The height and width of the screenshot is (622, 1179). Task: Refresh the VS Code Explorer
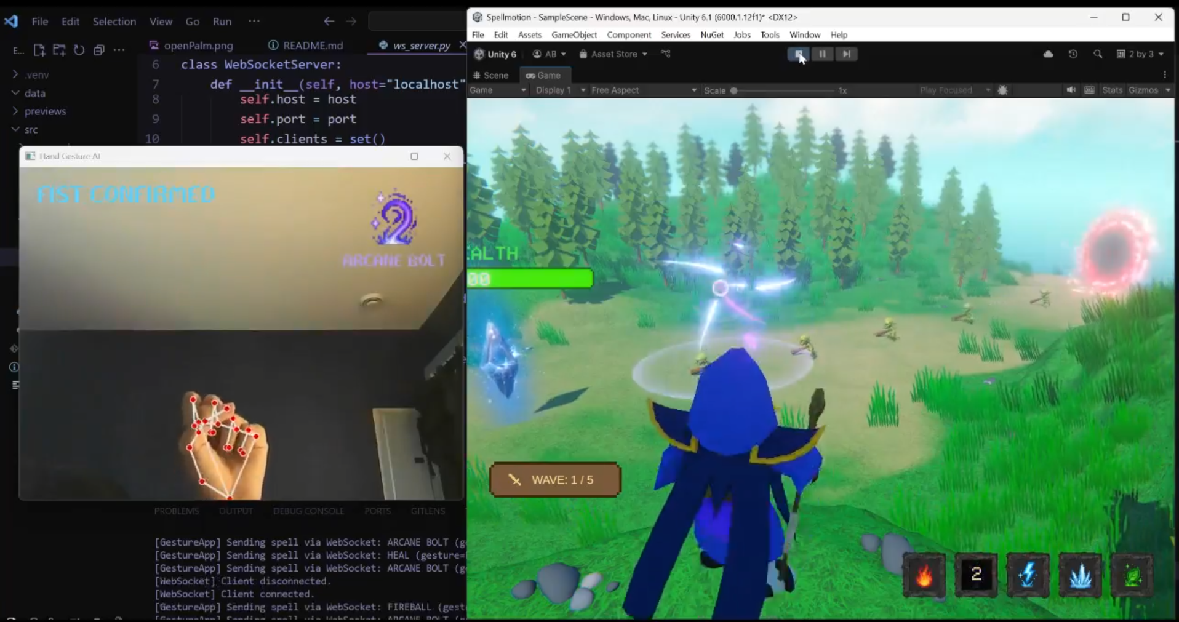coord(79,50)
